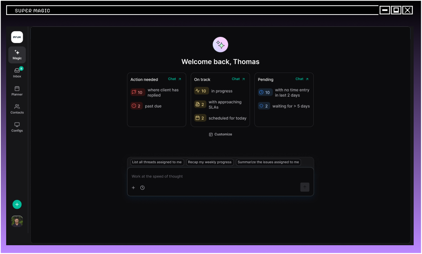The image size is (422, 254).
Task: Minimize the Super Magic window
Action: (385, 10)
